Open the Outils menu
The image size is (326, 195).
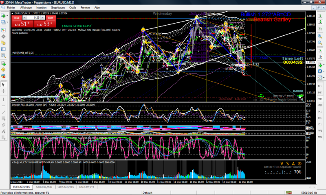(73, 7)
